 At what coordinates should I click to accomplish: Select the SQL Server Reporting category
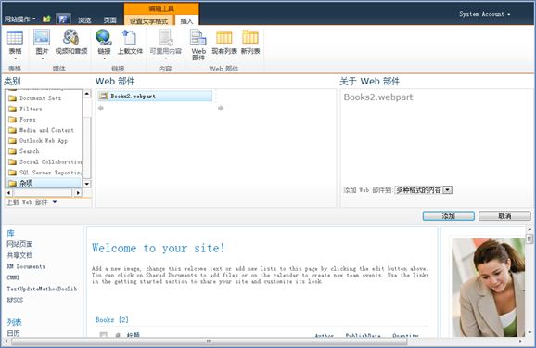tap(45, 173)
